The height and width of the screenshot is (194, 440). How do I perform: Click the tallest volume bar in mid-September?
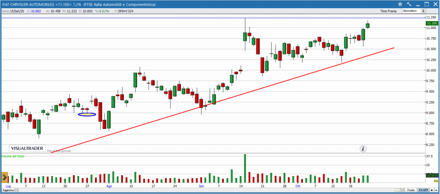pos(245,168)
